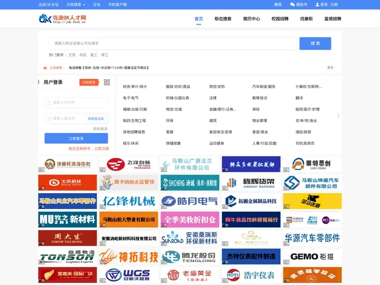Open the 简历中心 tab
The image size is (380, 285).
tap(251, 18)
